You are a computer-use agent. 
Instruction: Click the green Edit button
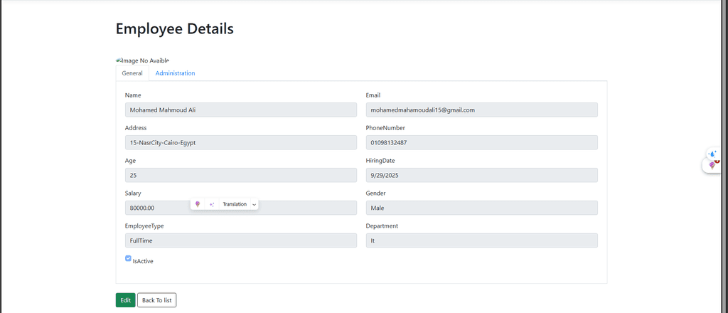125,300
